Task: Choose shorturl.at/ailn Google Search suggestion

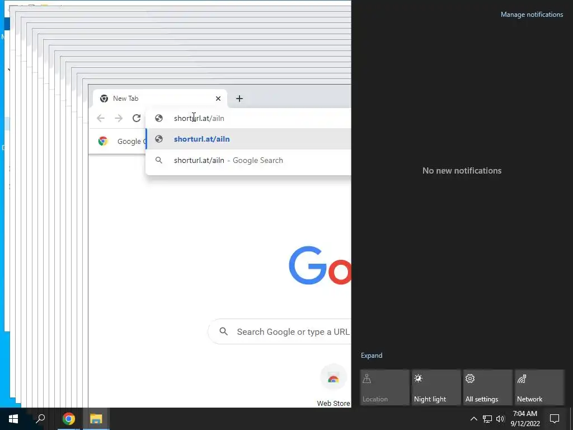Action: pyautogui.click(x=248, y=160)
